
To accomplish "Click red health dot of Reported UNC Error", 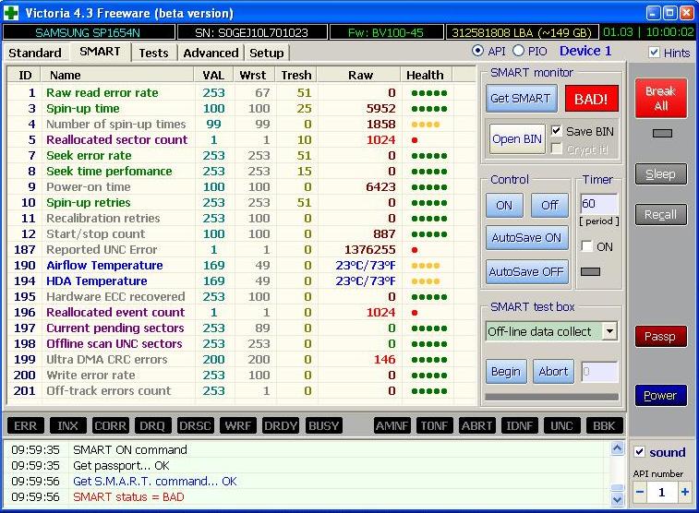I will (415, 250).
